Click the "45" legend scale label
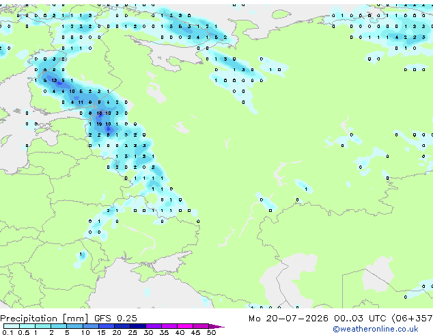The height and width of the screenshot is (335, 433). (x=195, y=332)
